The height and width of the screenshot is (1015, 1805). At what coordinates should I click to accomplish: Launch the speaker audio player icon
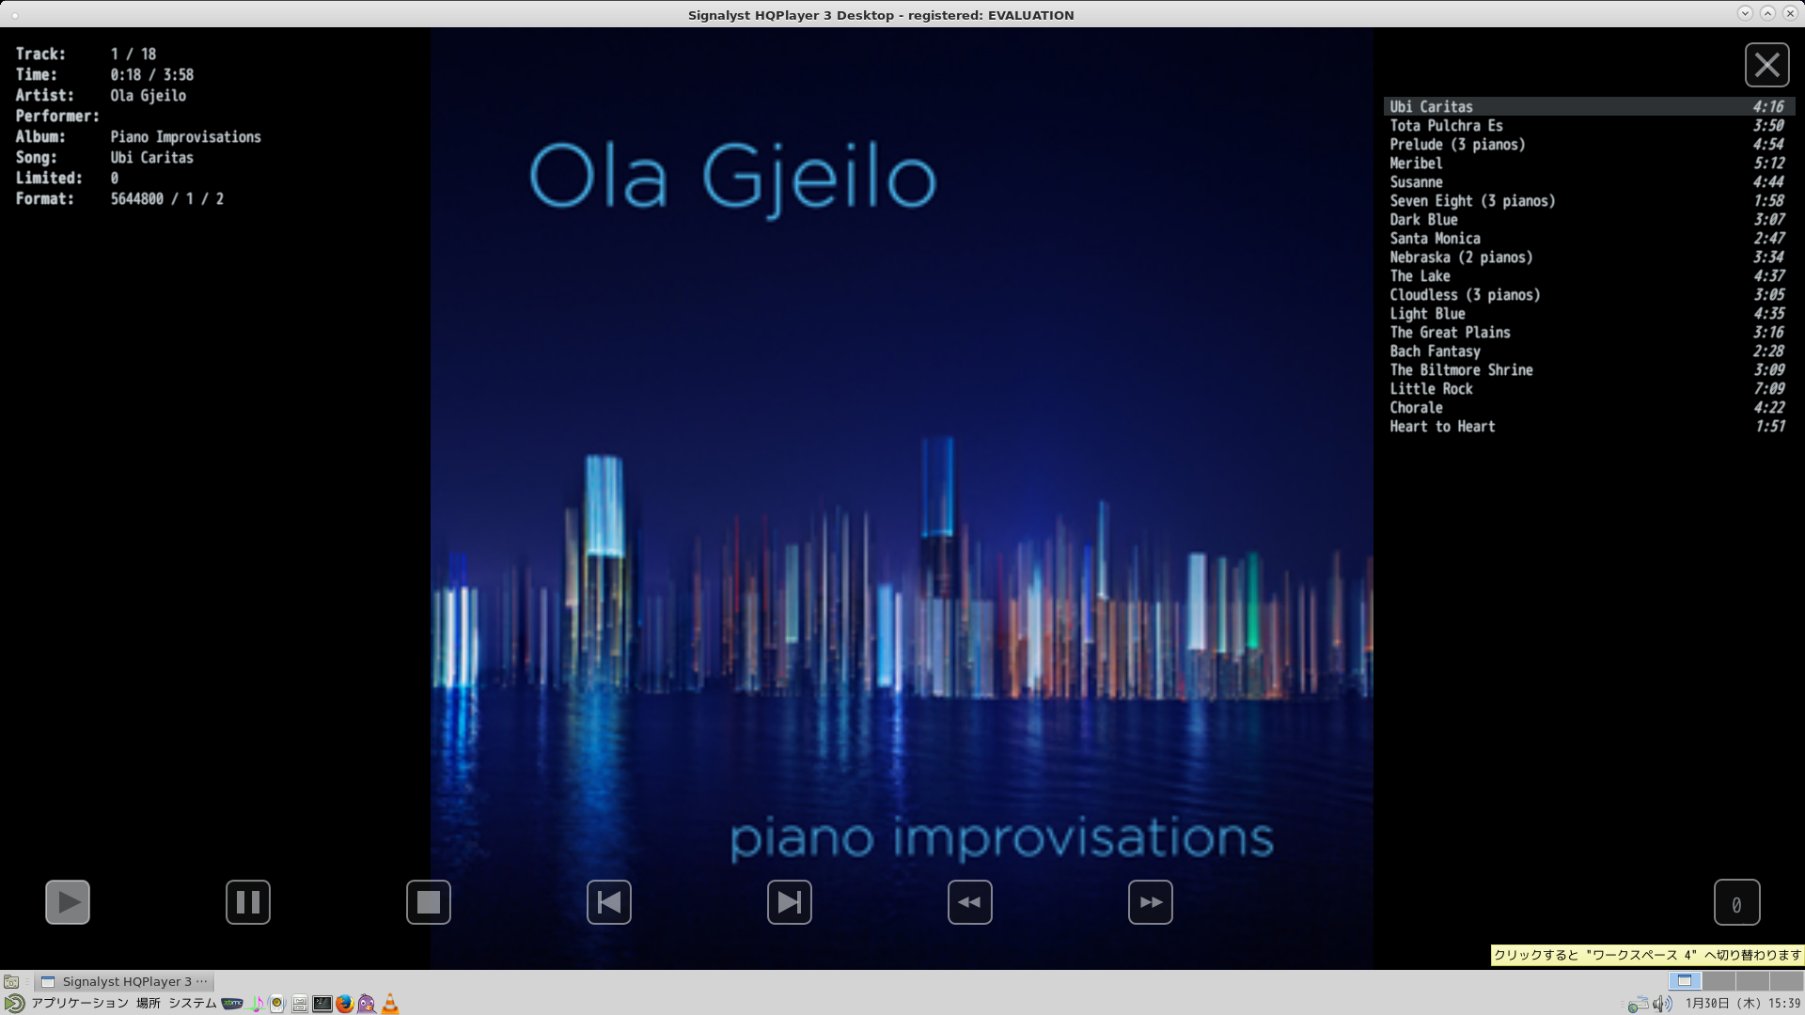point(277,1004)
